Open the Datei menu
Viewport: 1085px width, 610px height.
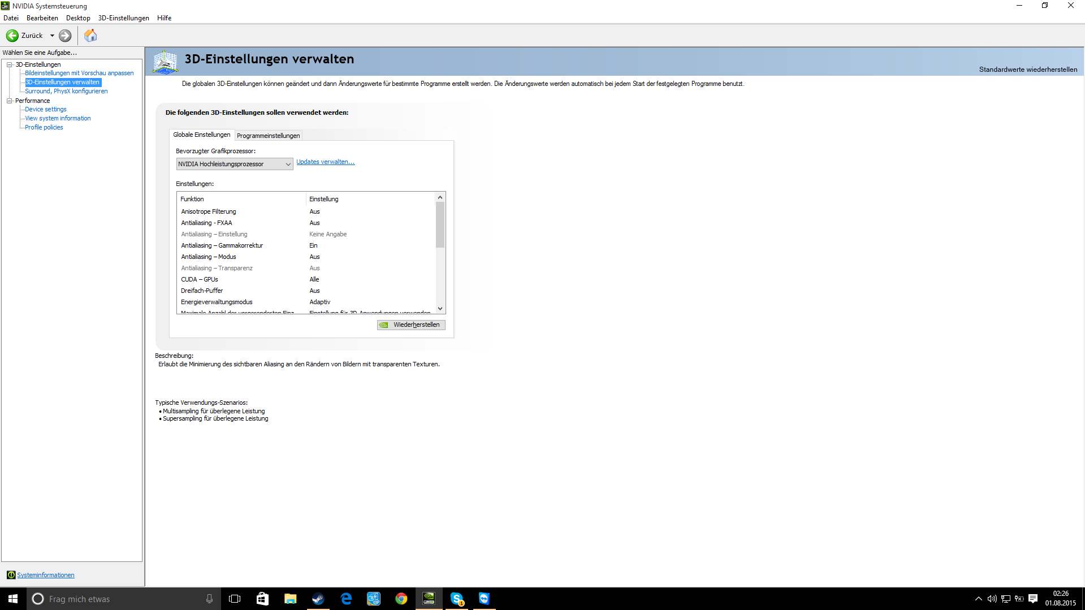pos(11,18)
